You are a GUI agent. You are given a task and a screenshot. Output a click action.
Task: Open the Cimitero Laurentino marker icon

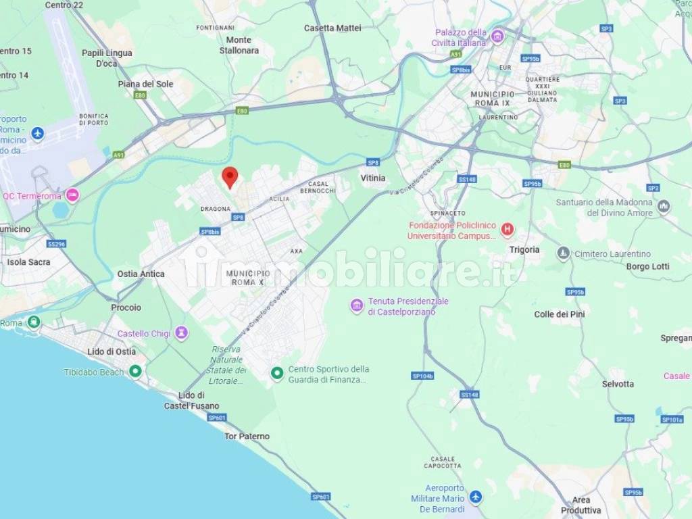click(563, 253)
